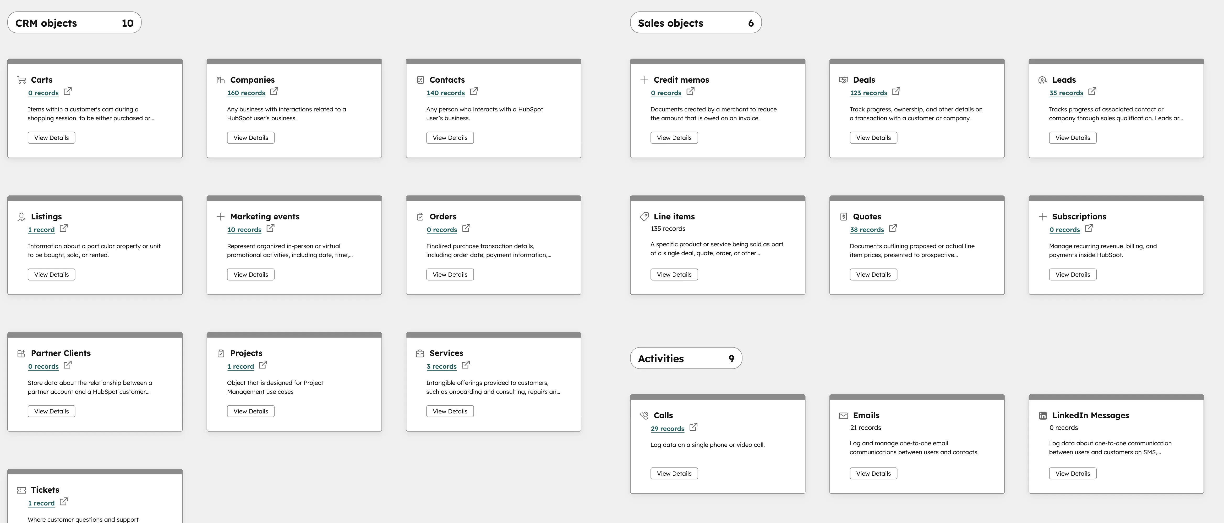Click the Calls phone icon
This screenshot has width=1224, height=523.
(x=644, y=415)
